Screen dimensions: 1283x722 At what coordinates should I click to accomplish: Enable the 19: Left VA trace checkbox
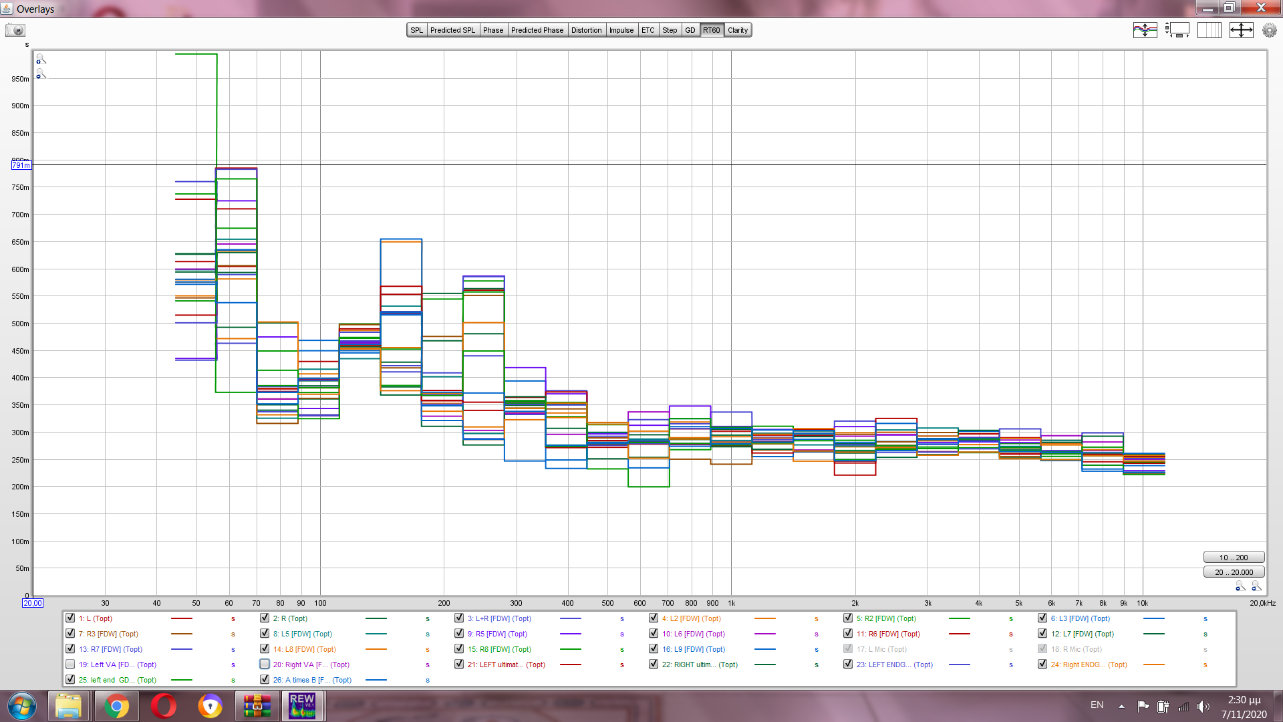coord(70,665)
